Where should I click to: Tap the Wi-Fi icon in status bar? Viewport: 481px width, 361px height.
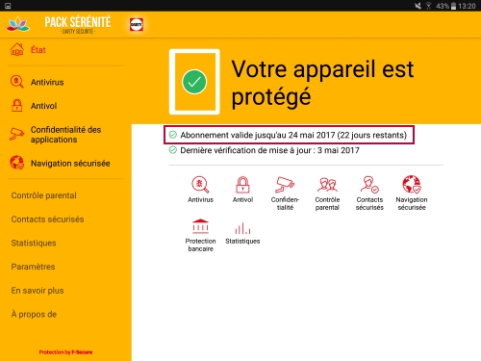(428, 6)
